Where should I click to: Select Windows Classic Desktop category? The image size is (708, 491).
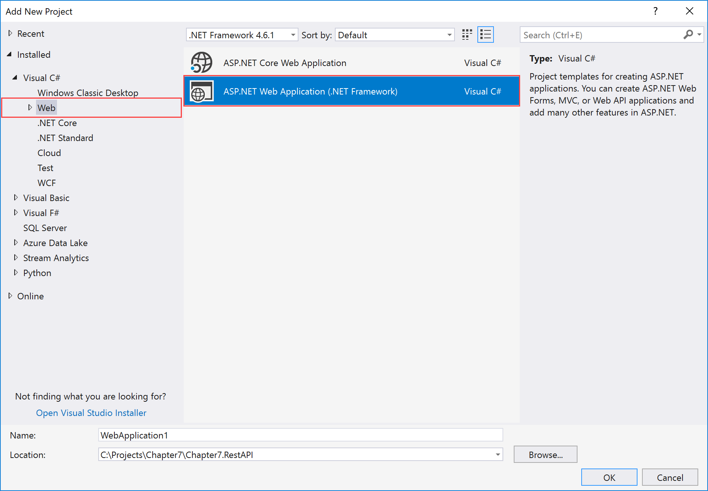[88, 93]
